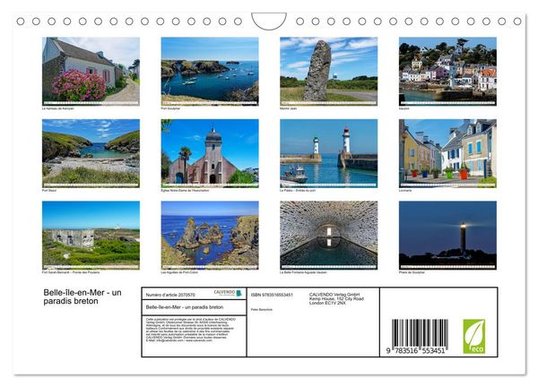
Task: Click the CALVENDO logo
Action: (228, 293)
